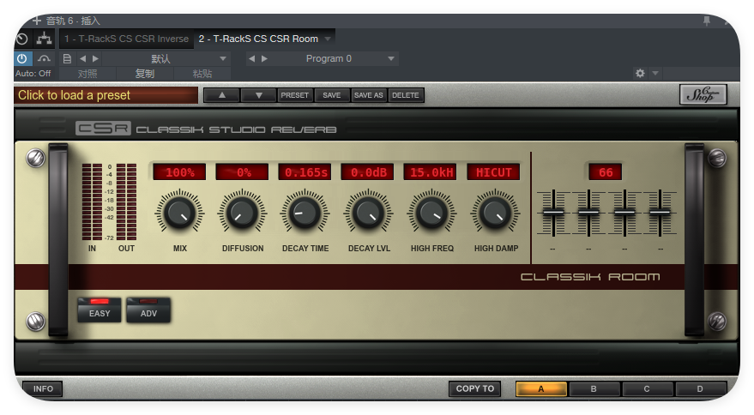This screenshot has width=754, height=415.
Task: Click the third macro fader
Action: (624, 212)
